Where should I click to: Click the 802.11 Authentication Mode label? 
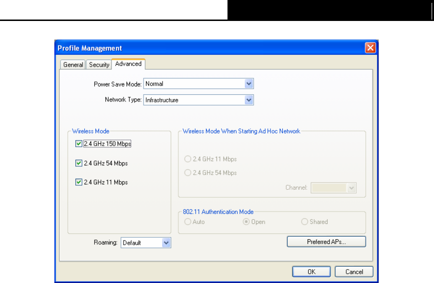coord(218,212)
